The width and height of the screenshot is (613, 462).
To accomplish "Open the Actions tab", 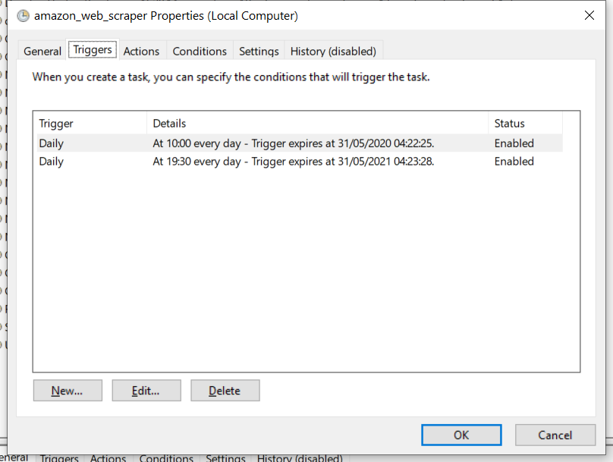I will coord(142,51).
